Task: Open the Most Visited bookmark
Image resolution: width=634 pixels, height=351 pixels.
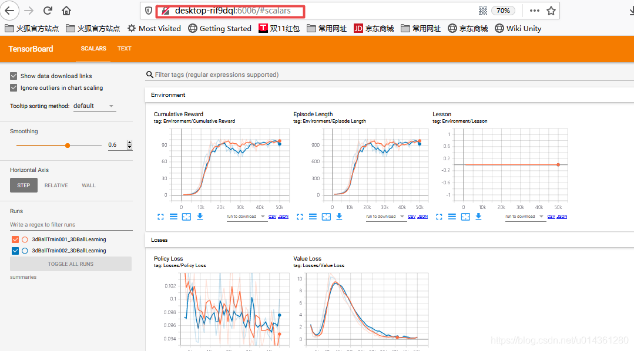Action: point(154,28)
